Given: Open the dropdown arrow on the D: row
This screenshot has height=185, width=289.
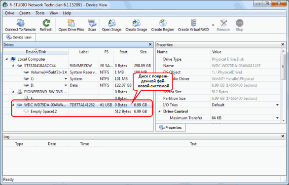Looking at the screenshot, I should [66, 85].
